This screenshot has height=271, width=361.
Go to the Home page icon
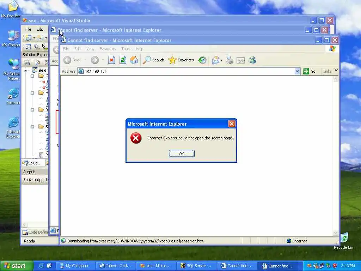tap(134, 60)
